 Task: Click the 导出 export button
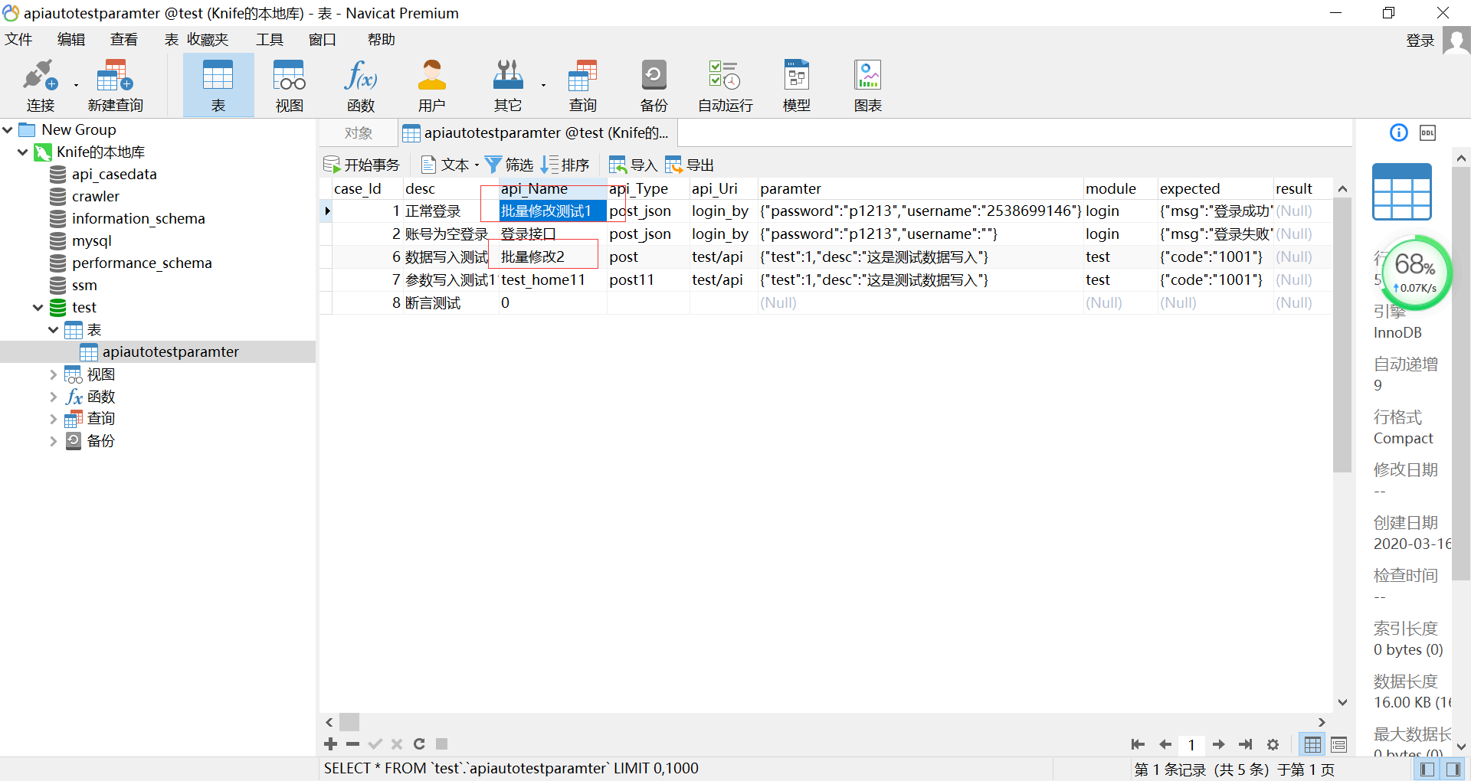click(690, 165)
